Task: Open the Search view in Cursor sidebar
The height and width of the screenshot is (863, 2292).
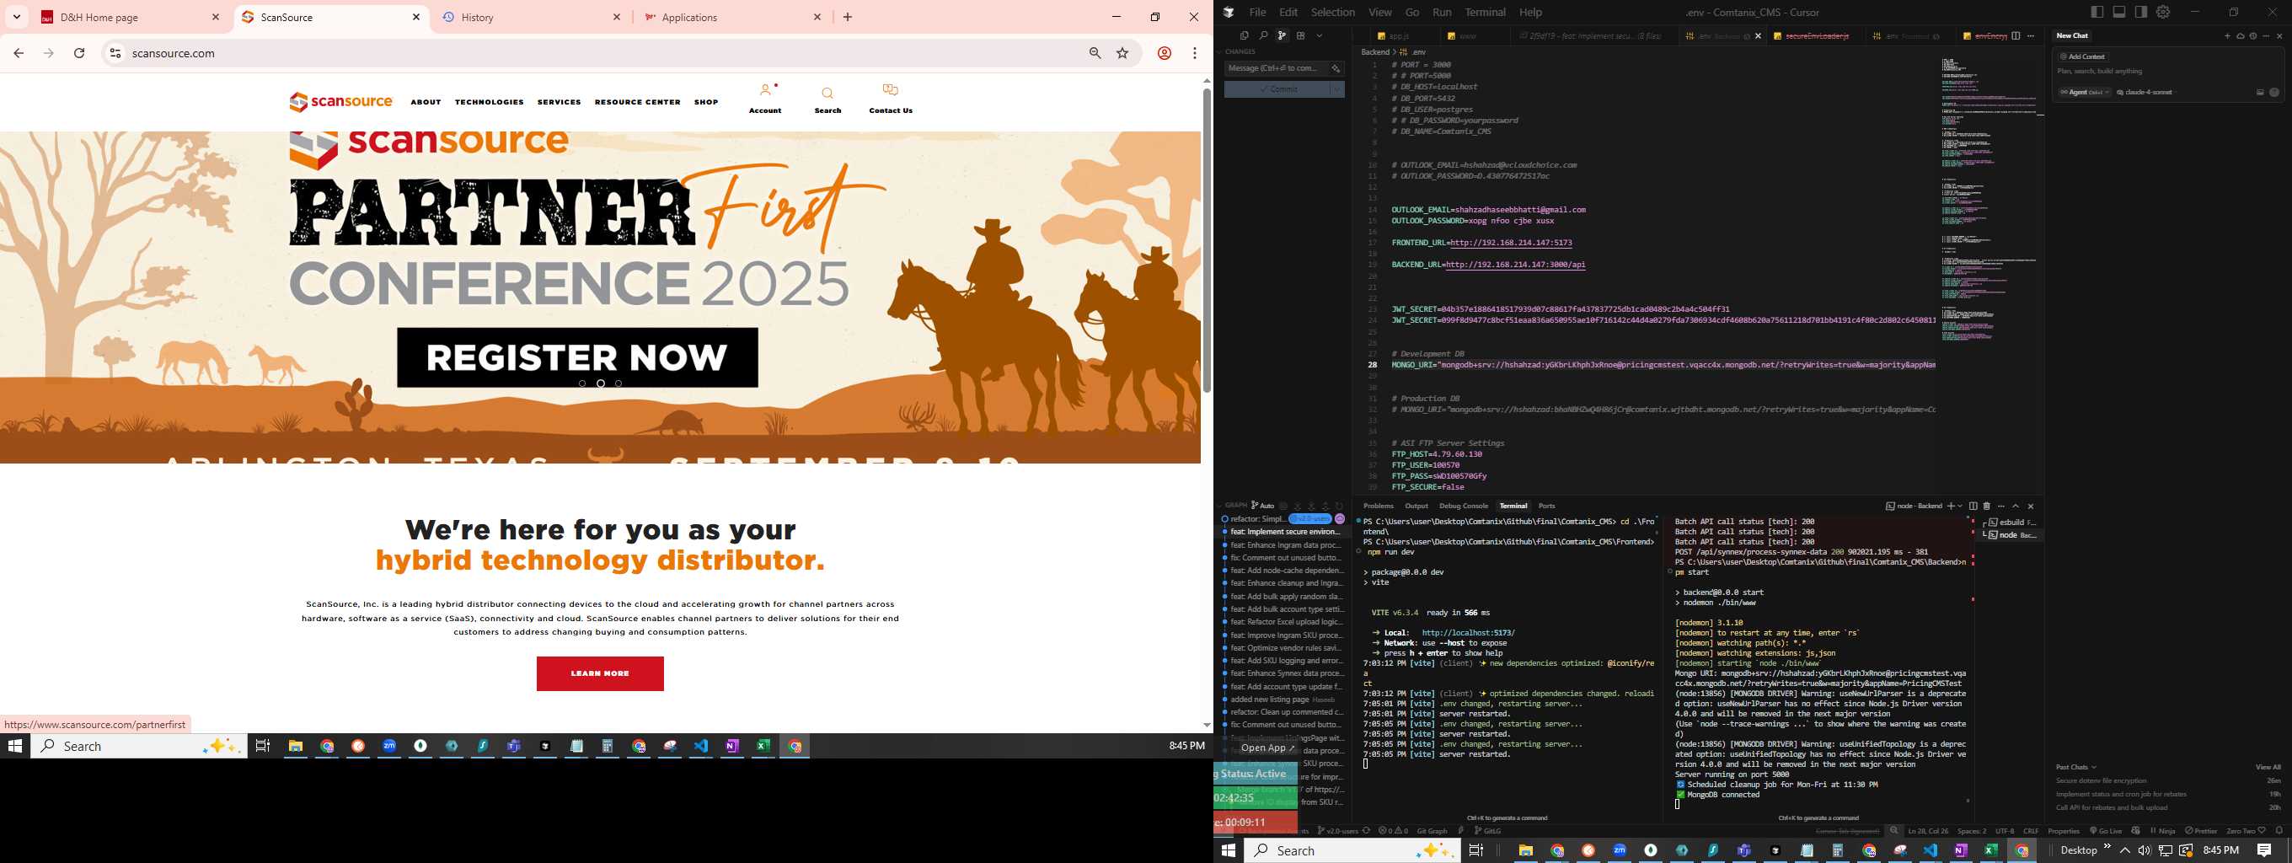Action: coord(1262,35)
